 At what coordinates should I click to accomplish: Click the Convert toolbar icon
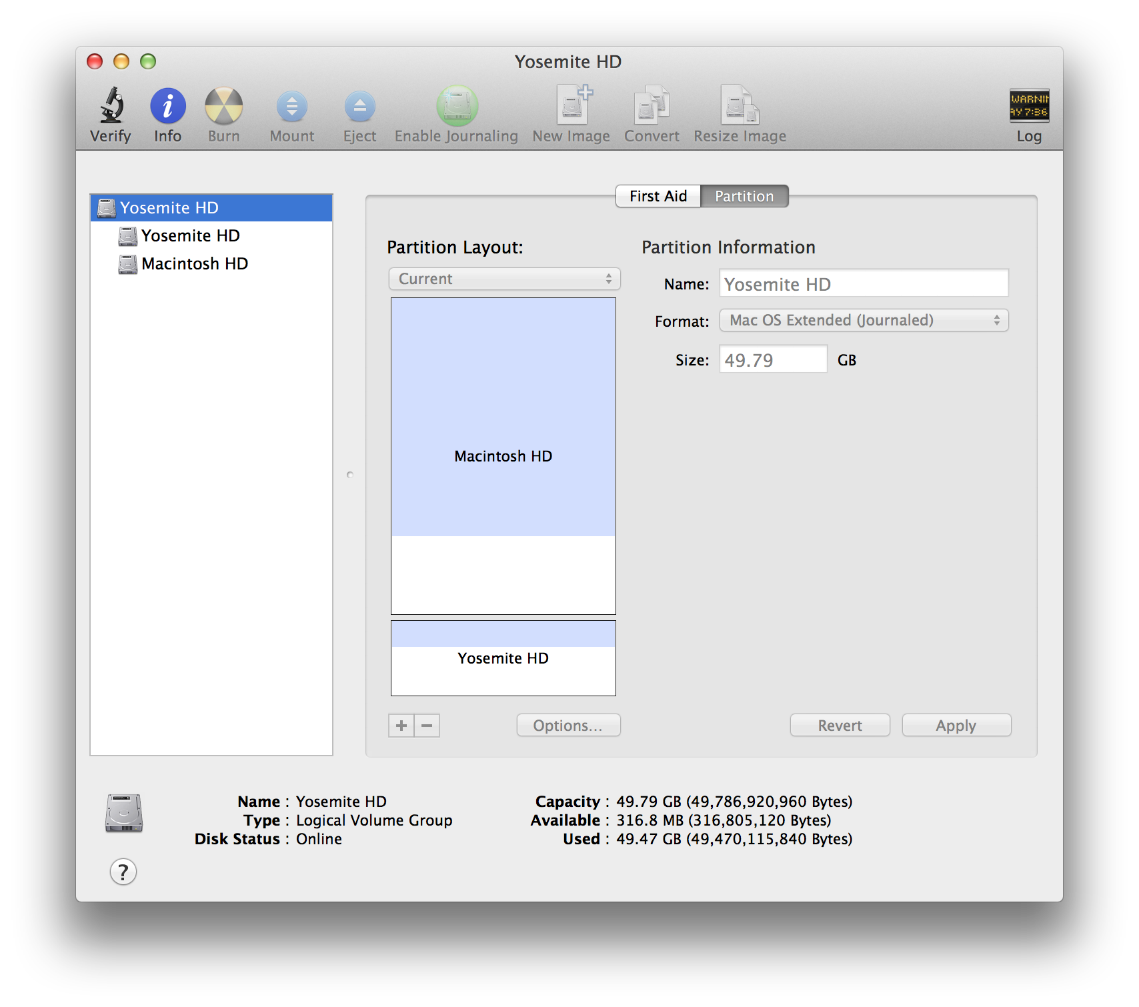point(652,105)
